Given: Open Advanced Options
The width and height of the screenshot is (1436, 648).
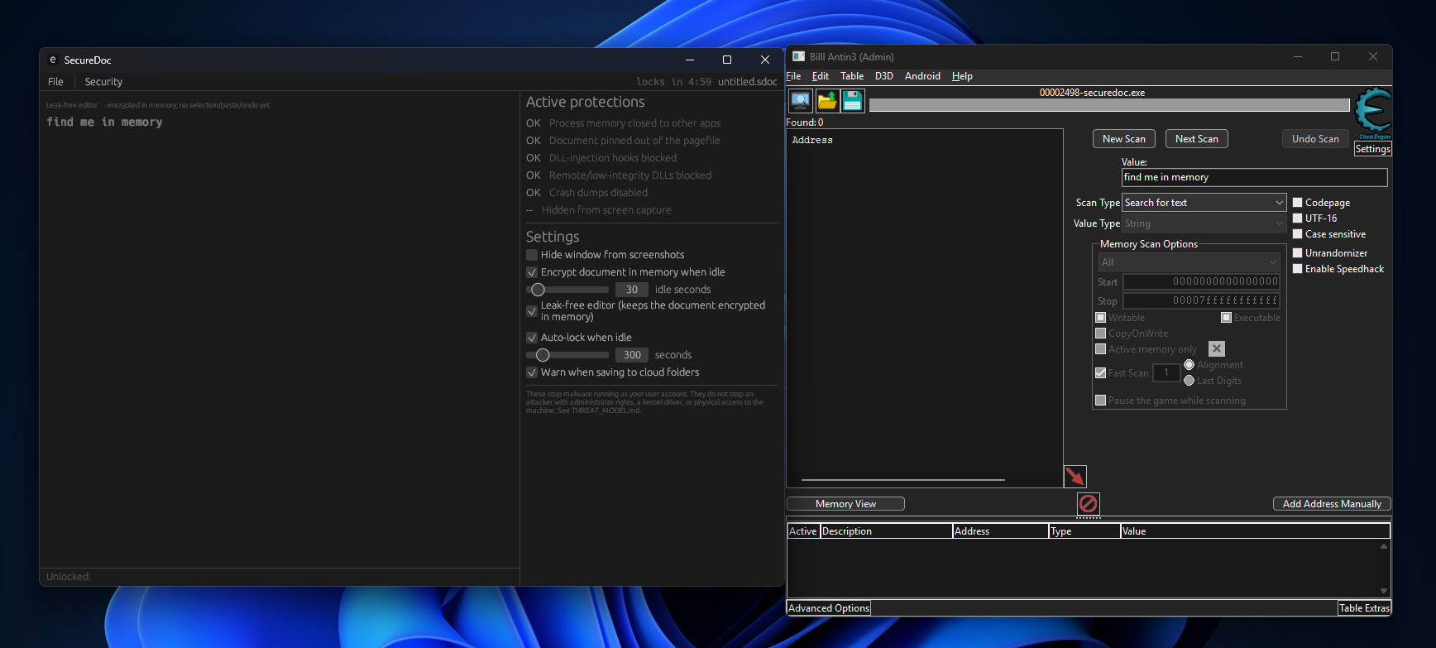Looking at the screenshot, I should [x=829, y=608].
